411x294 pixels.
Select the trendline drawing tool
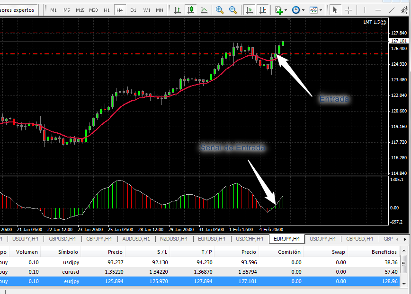point(391,10)
